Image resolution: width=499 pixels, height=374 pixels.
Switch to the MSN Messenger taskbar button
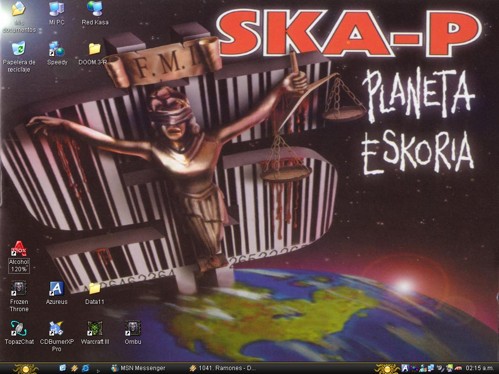(x=138, y=368)
